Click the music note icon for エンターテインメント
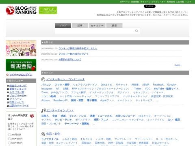This screenshot has height=146, width=195. [x=43, y=110]
